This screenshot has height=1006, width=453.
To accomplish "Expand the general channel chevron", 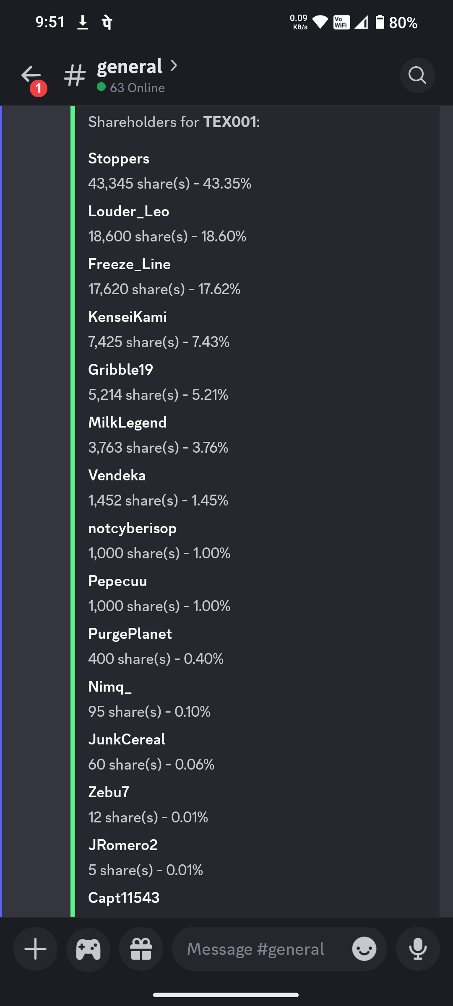I will point(174,66).
